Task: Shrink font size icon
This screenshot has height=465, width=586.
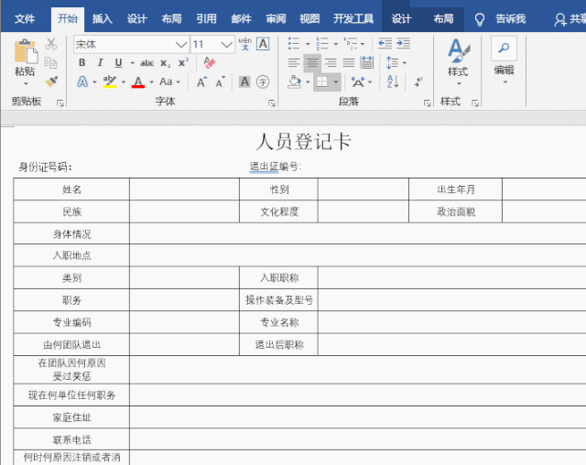Action: pos(221,81)
